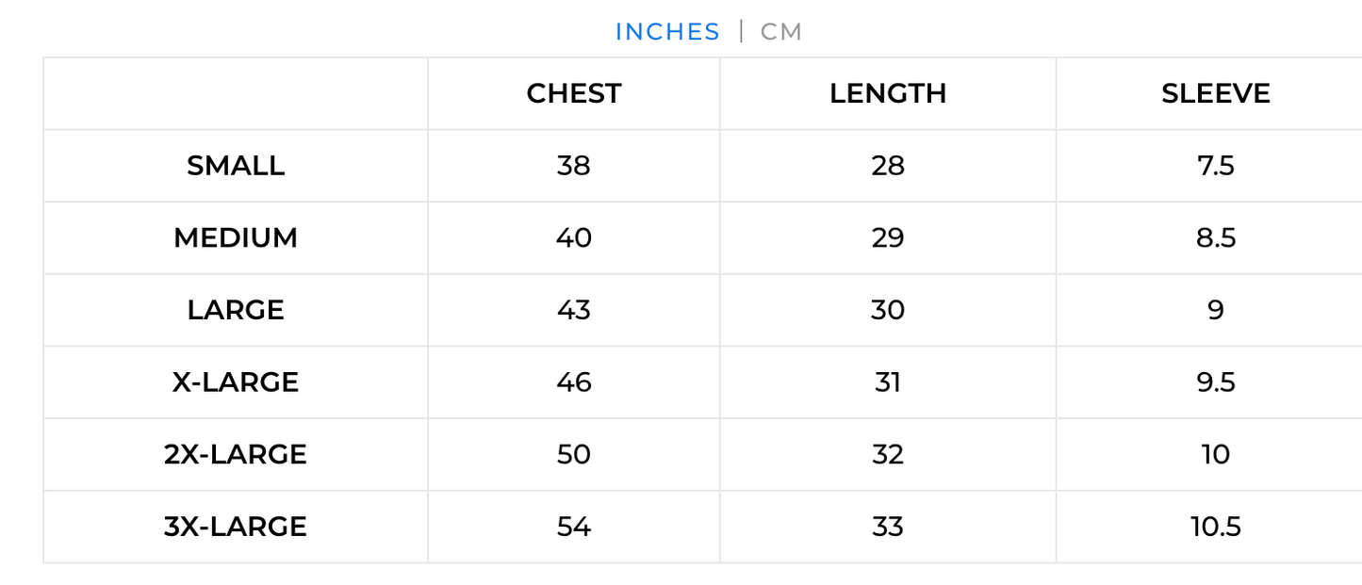This screenshot has width=1362, height=585.
Task: Click the LENGTH column header
Action: [x=888, y=93]
